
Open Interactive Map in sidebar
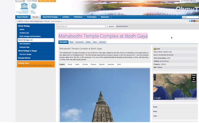(24, 47)
